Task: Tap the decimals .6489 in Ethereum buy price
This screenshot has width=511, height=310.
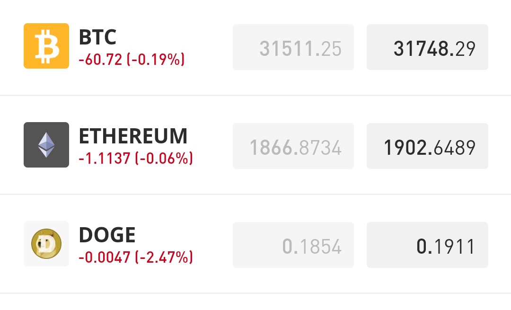Action: coord(457,147)
